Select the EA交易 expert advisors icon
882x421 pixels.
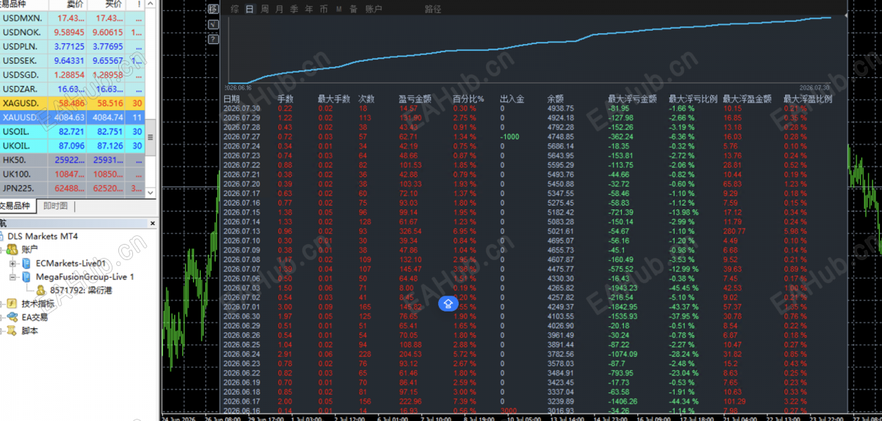pyautogui.click(x=12, y=317)
